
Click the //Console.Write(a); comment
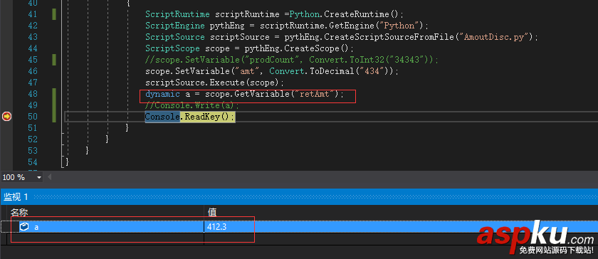pyautogui.click(x=192, y=105)
